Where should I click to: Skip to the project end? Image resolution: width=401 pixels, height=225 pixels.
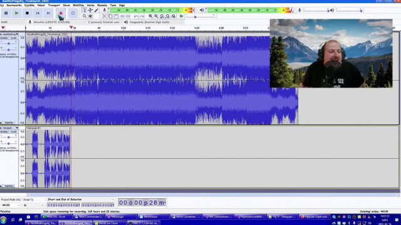tap(48, 13)
